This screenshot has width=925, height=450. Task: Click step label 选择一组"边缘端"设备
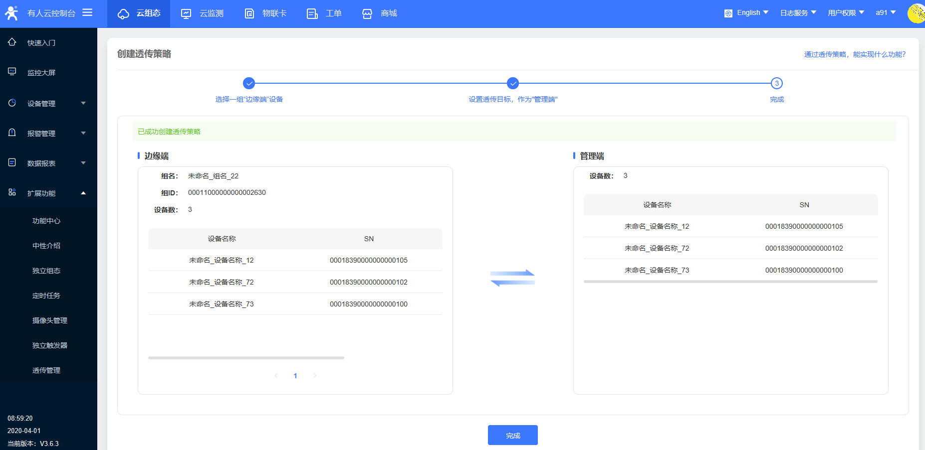pyautogui.click(x=249, y=99)
